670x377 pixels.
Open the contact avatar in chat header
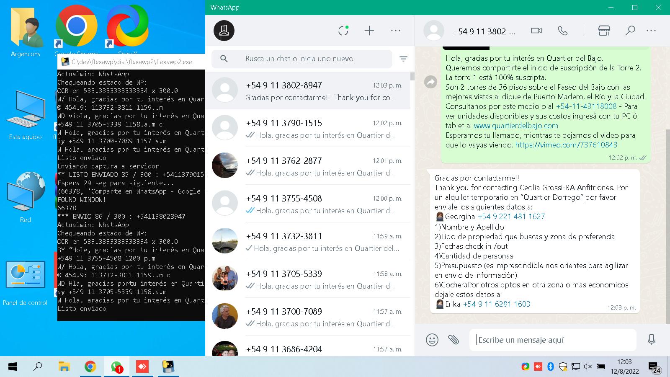[x=434, y=31]
